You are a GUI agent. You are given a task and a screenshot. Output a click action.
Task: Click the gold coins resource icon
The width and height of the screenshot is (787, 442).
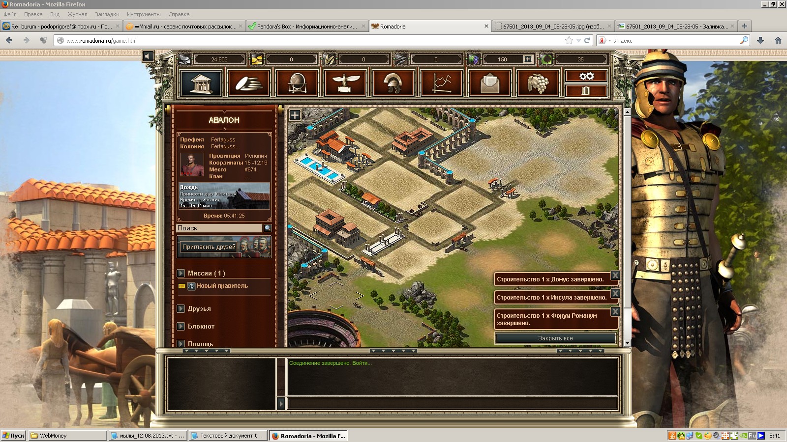(x=257, y=59)
